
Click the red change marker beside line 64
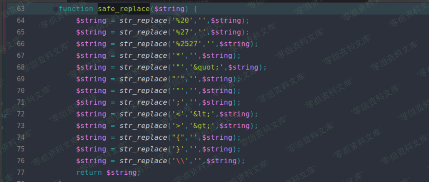pyautogui.click(x=4, y=21)
